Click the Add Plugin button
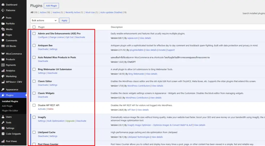Viewport: 265px width, 146px height. (x=51, y=6)
